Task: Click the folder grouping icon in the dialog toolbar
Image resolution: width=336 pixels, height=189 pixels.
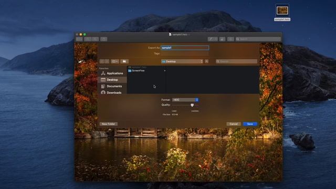Action: [124, 61]
